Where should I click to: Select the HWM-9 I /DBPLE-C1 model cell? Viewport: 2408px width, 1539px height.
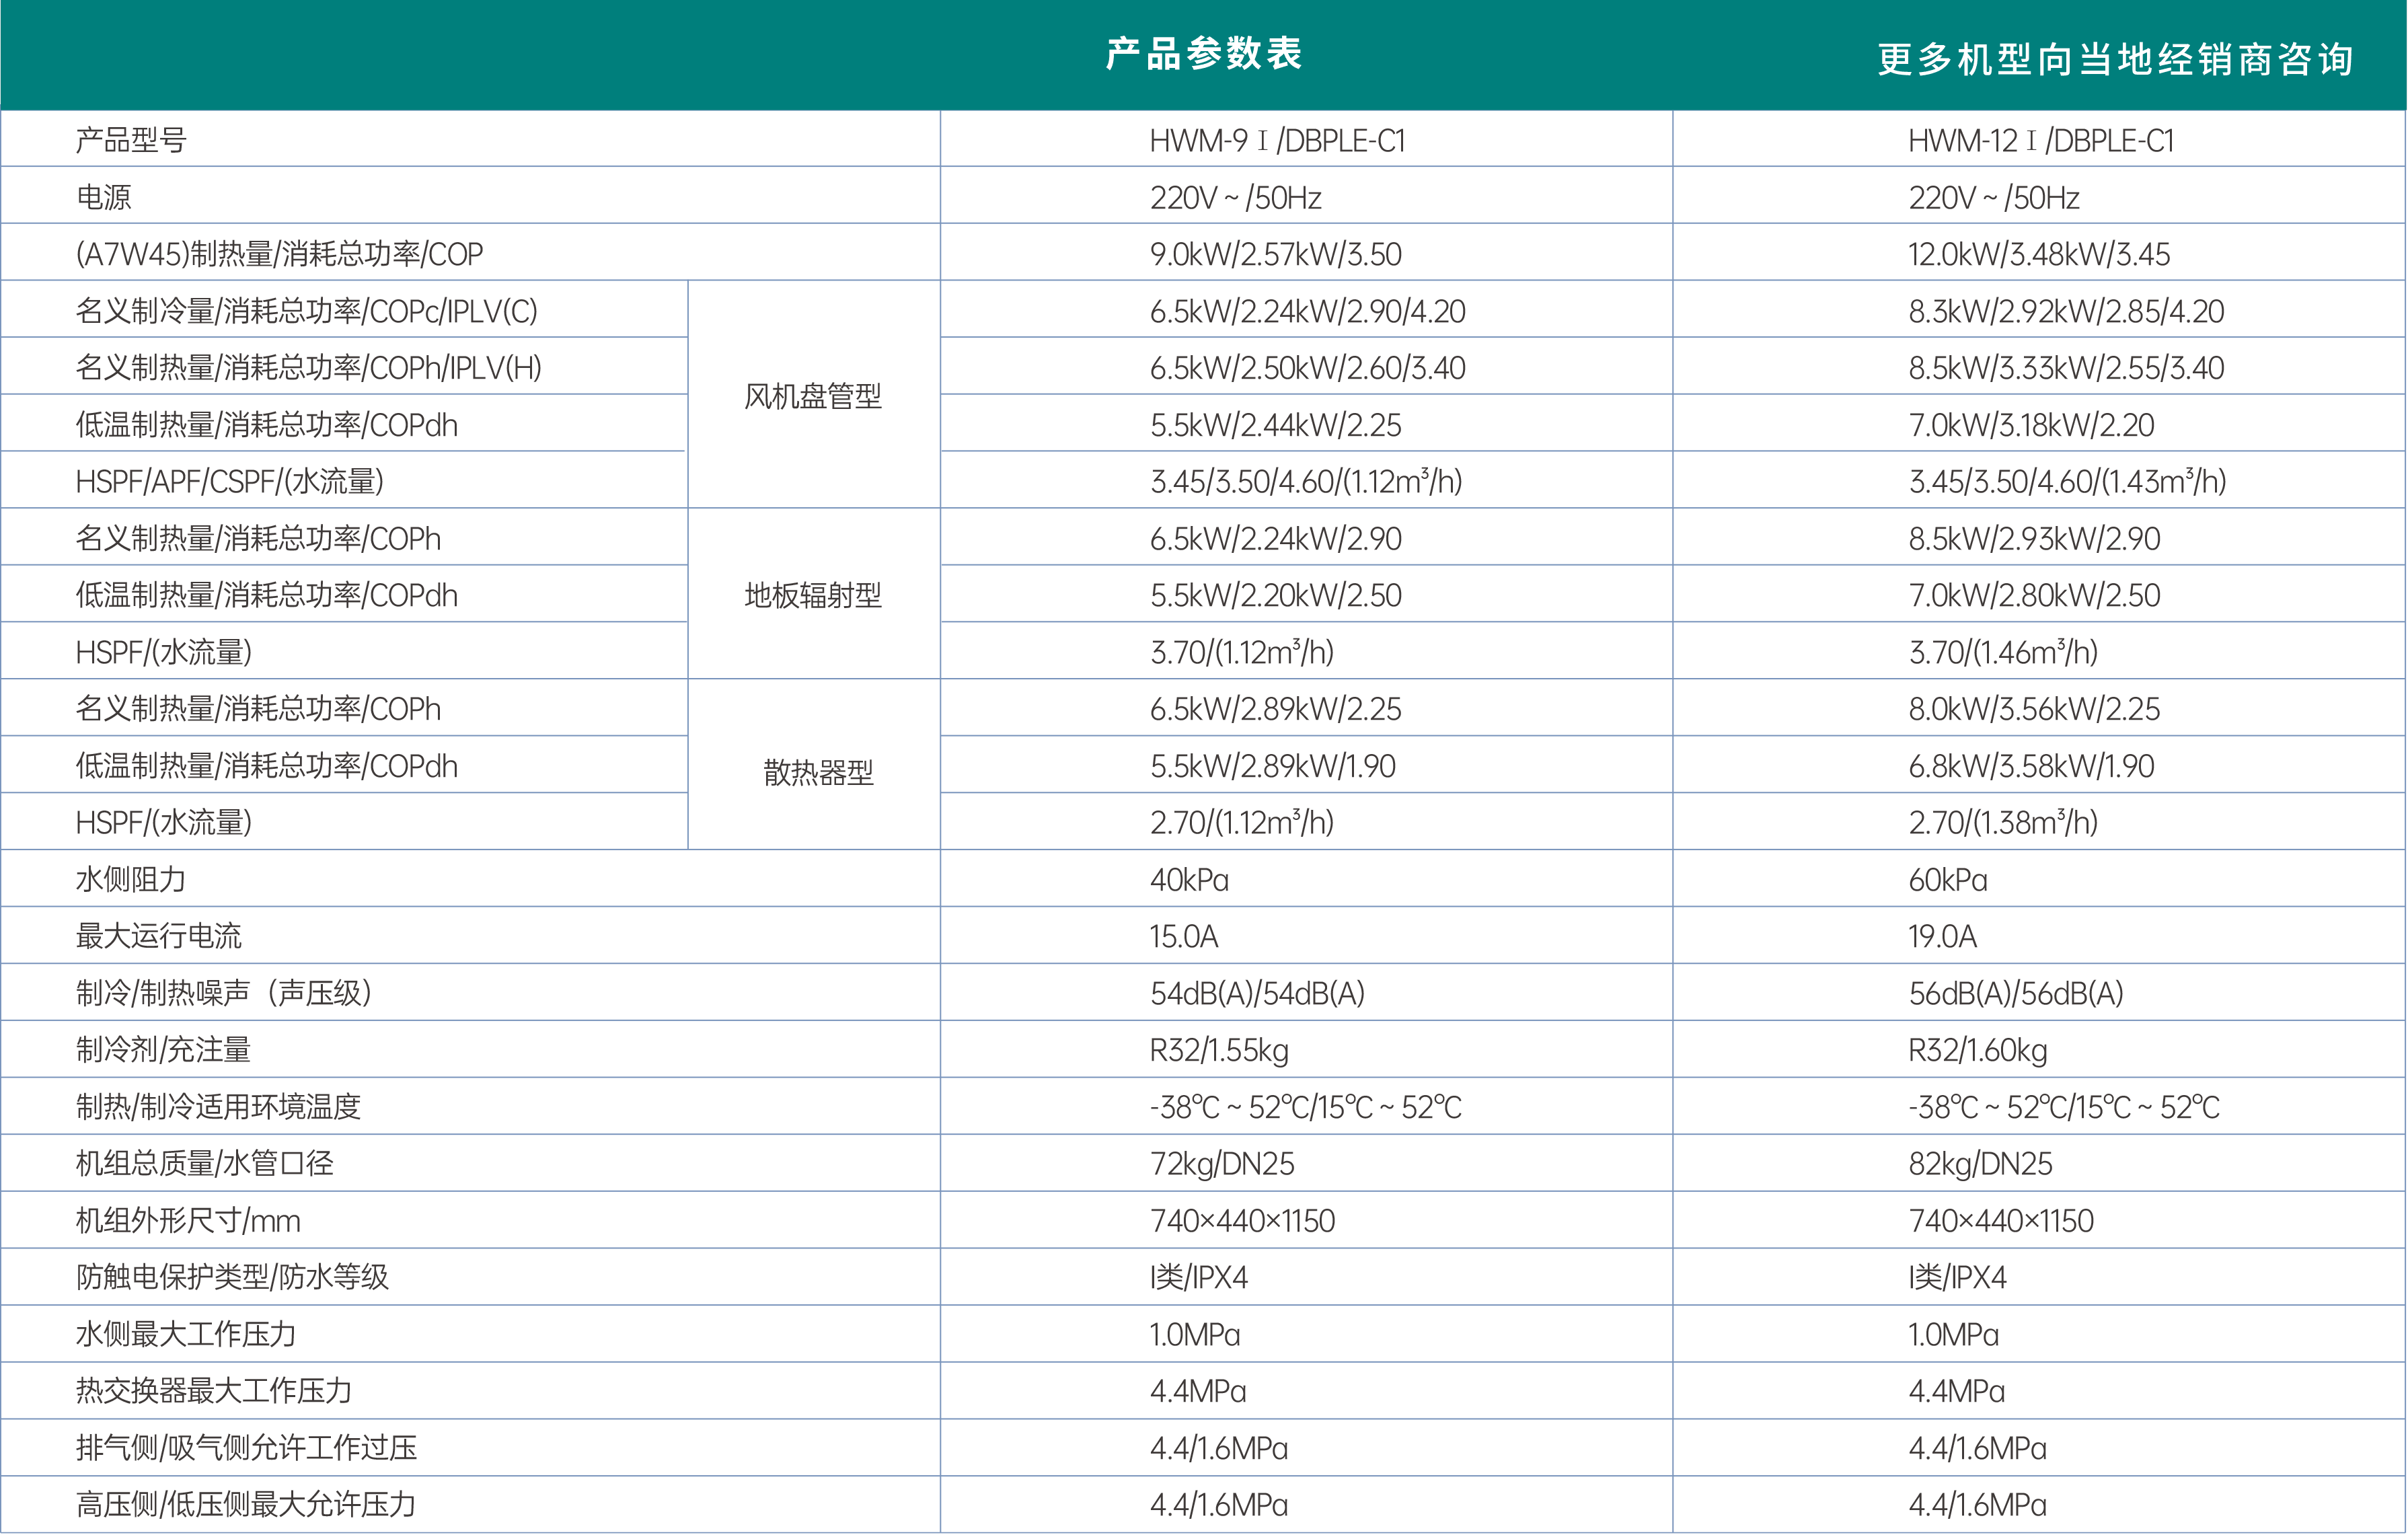click(x=1277, y=141)
